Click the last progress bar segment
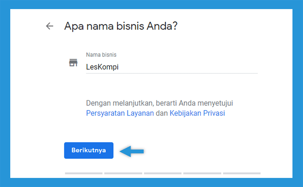The height and width of the screenshot is (187, 303). [x=242, y=173]
